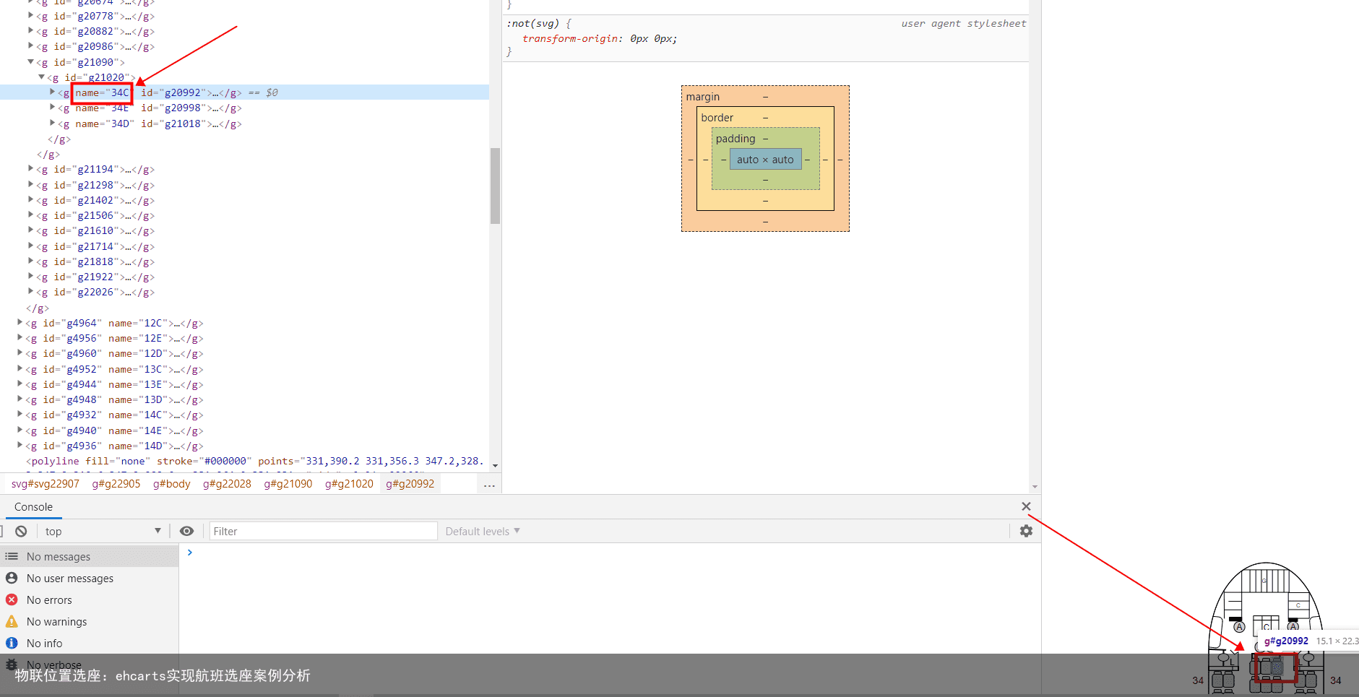Image resolution: width=1359 pixels, height=697 pixels.
Task: Expand the g20998 node named 34E
Action: [52, 107]
